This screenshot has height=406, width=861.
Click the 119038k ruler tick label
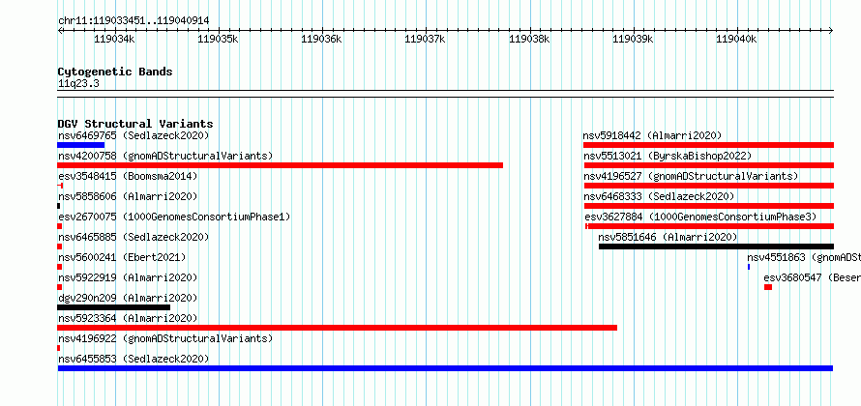coord(529,39)
